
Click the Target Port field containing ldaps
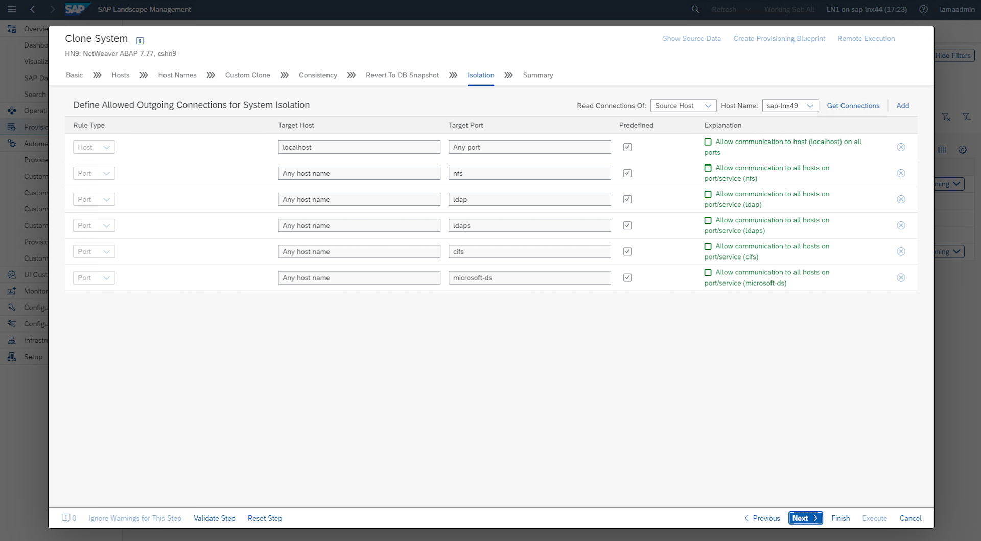(529, 225)
